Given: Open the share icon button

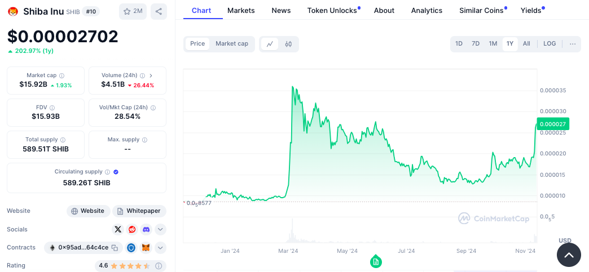Looking at the screenshot, I should (x=159, y=12).
